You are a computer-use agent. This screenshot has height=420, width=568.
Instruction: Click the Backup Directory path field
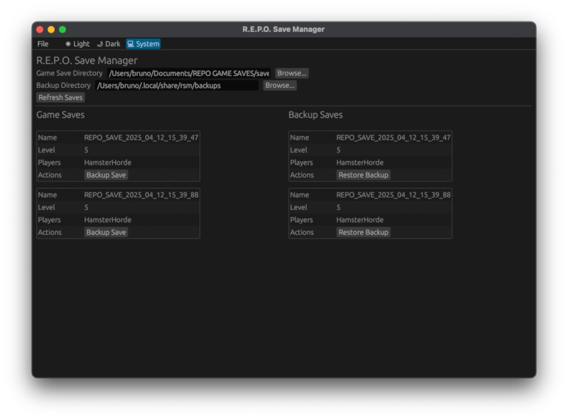[x=176, y=85]
